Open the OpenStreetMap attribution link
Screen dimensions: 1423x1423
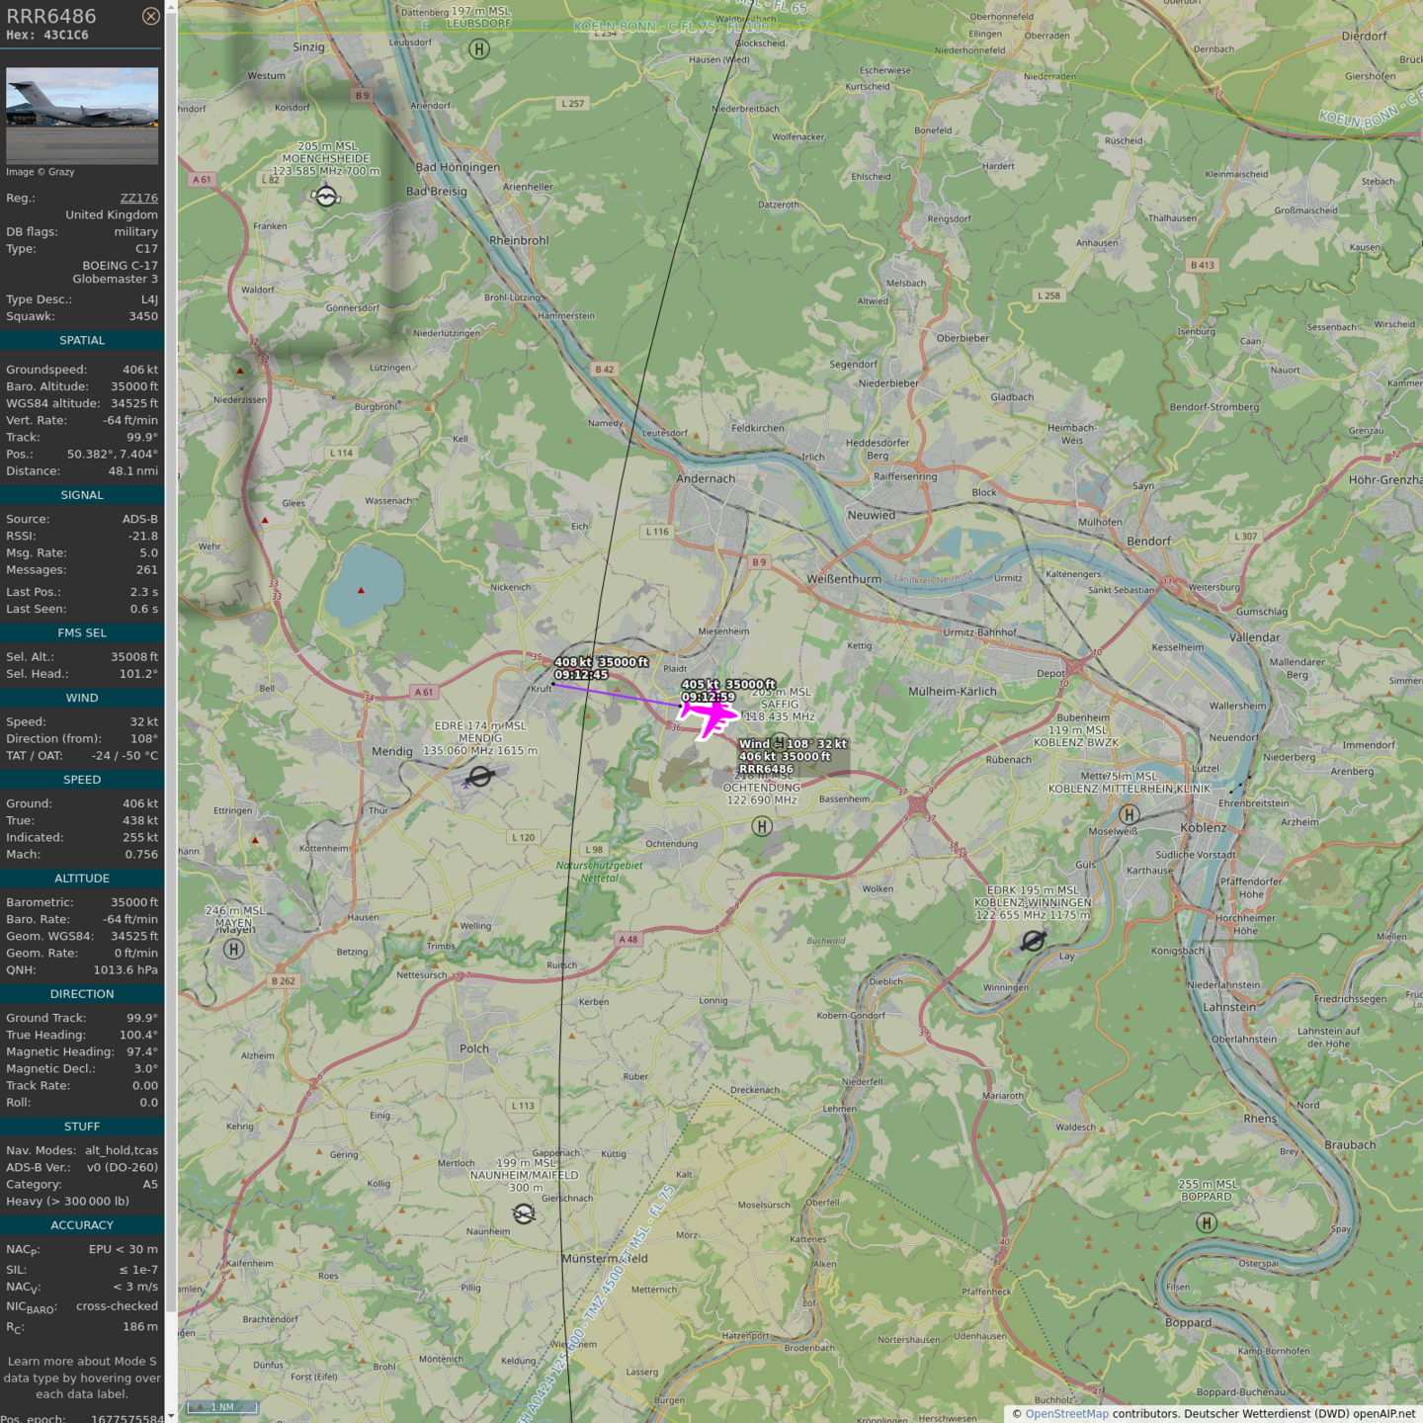click(x=1066, y=1413)
